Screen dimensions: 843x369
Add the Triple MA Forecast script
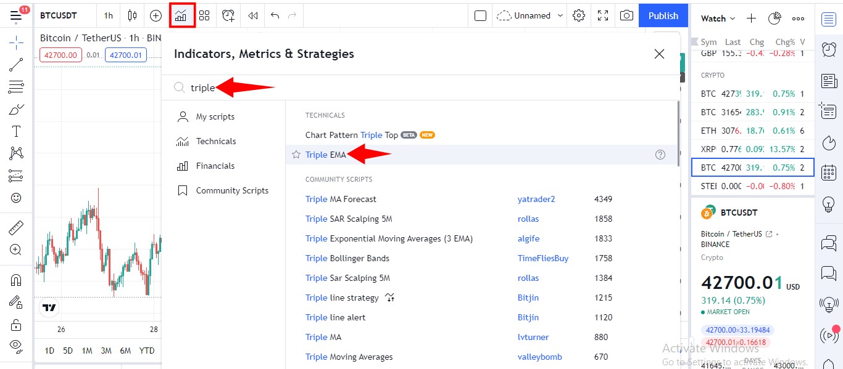341,199
